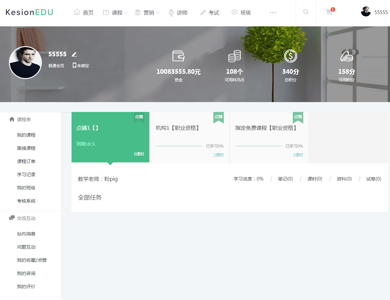Viewport: 390px width, 300px height.
Task: Open 站内消息 in the sidebar
Action: click(26, 234)
